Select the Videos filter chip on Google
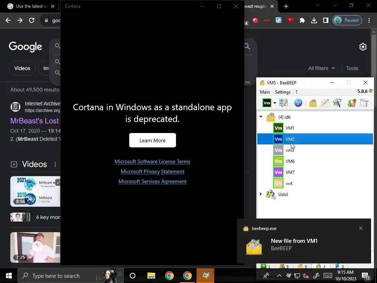Image resolution: width=377 pixels, height=283 pixels. 22,68
